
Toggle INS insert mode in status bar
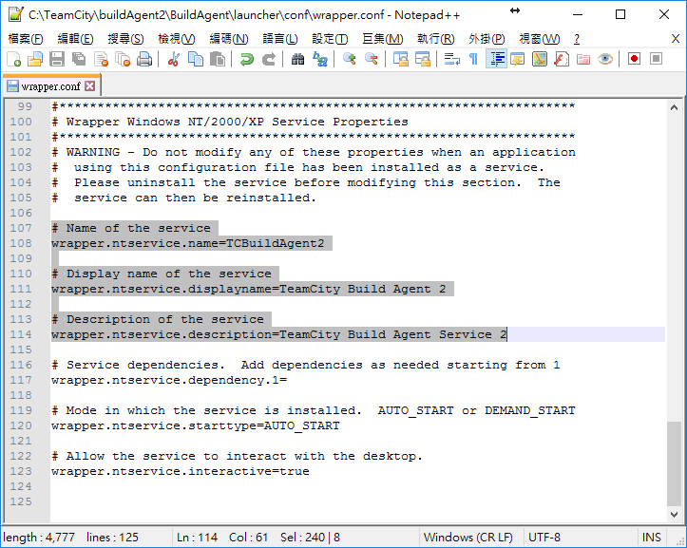pos(651,537)
